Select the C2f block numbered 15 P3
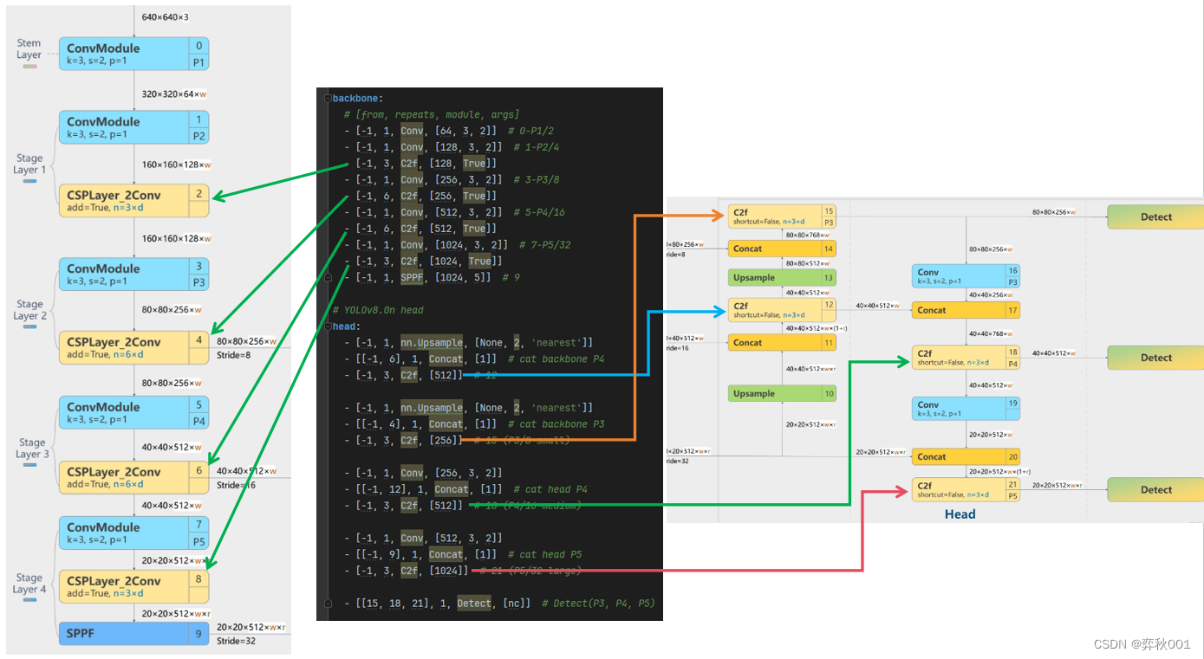The height and width of the screenshot is (659, 1204). (x=782, y=216)
